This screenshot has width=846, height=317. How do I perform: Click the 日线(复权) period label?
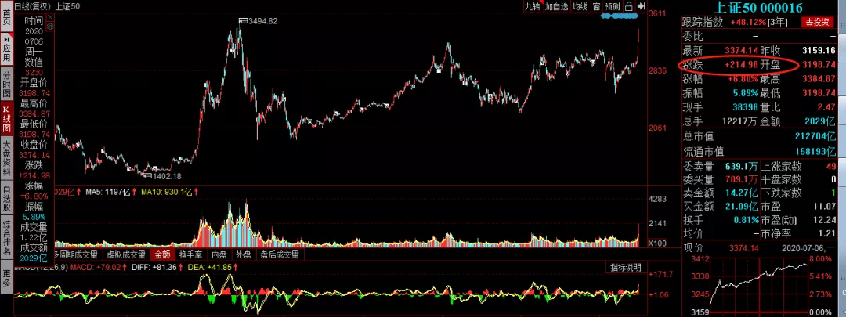coord(32,6)
